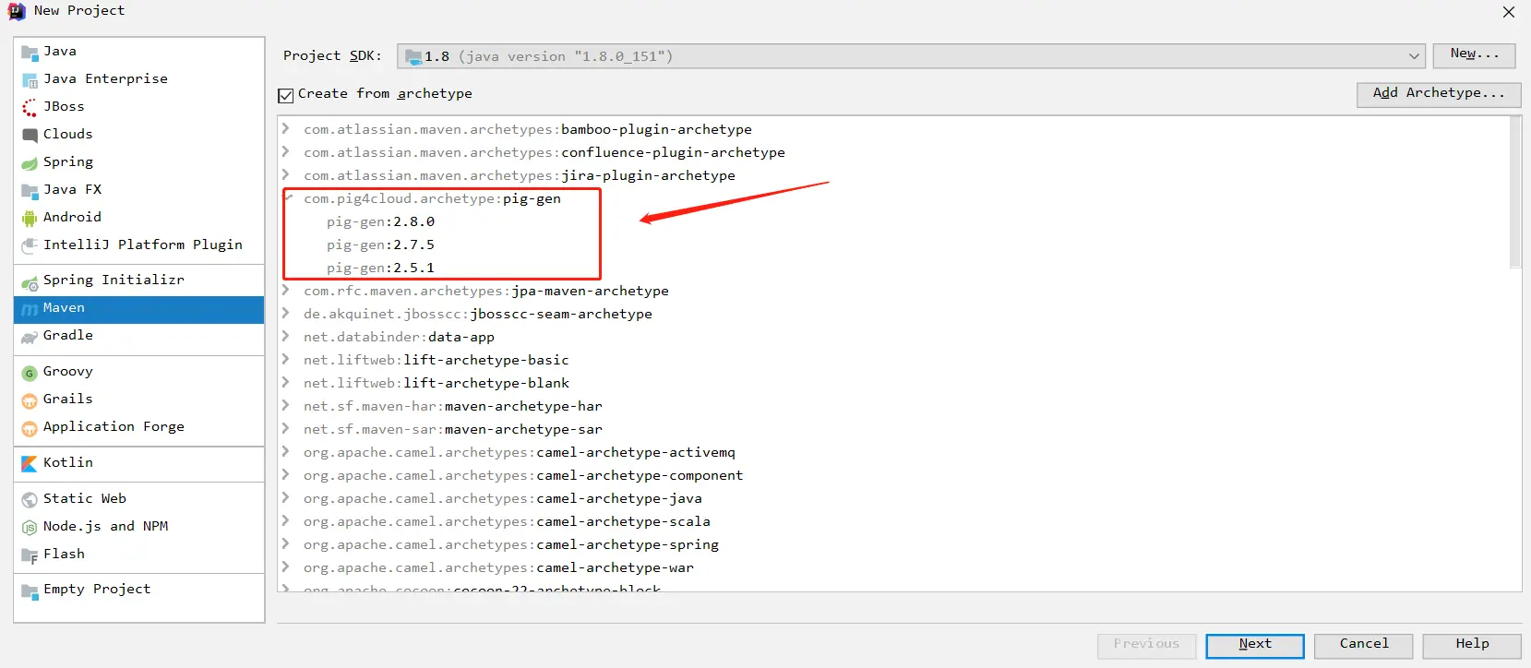Close the New Project dialog
Viewport: 1531px width, 668px height.
click(x=1509, y=12)
